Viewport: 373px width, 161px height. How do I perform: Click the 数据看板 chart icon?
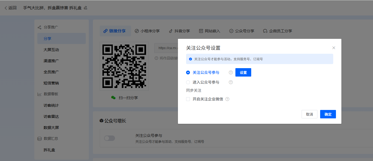click(40, 94)
